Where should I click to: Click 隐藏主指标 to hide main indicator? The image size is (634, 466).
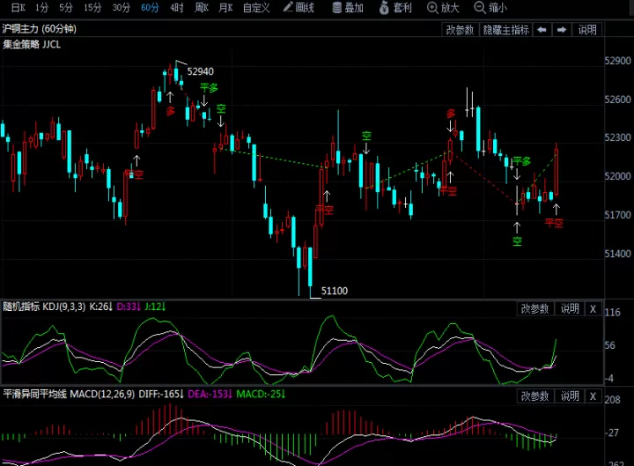point(505,30)
